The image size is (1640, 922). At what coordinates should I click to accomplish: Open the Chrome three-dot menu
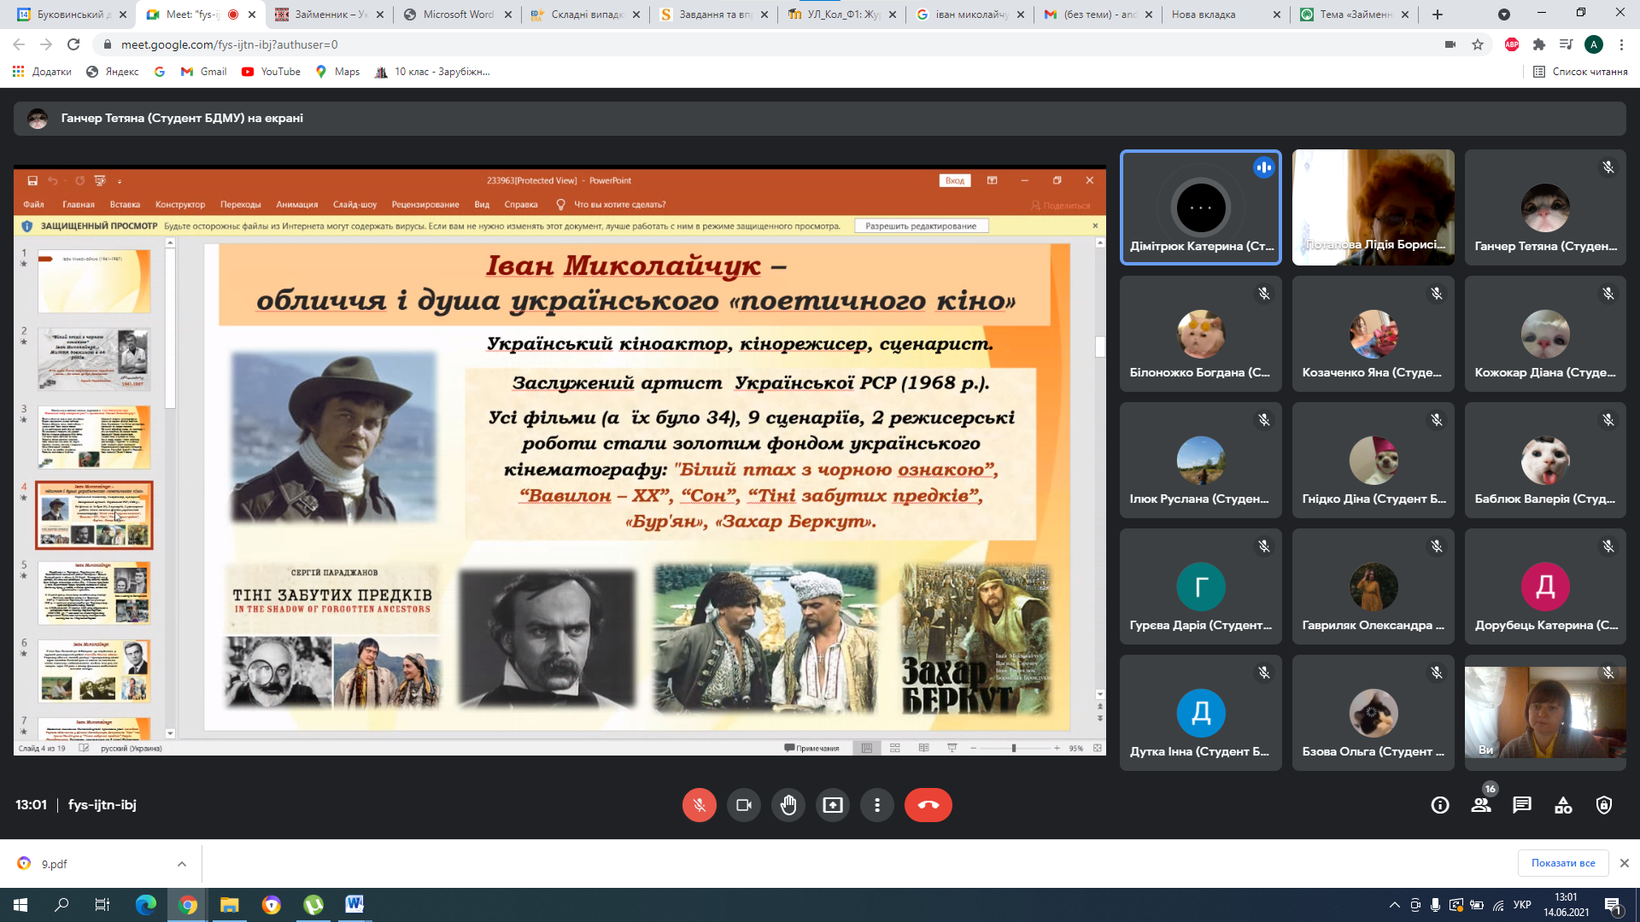tap(1621, 44)
